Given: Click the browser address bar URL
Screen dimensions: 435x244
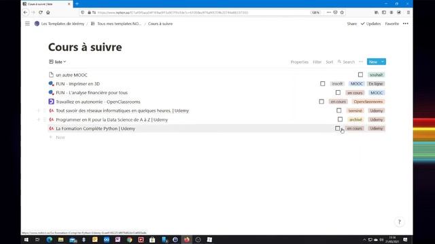Looking at the screenshot, I should (x=173, y=12).
